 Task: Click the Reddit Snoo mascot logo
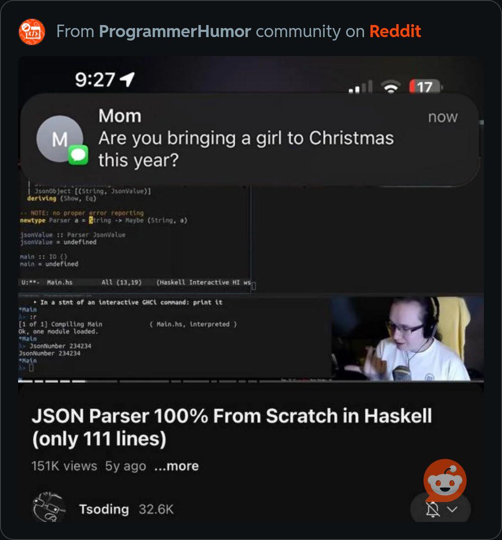(x=445, y=480)
